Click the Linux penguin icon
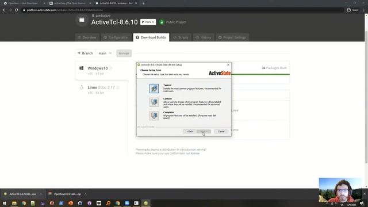This screenshot has height=207, width=368. tap(82, 87)
